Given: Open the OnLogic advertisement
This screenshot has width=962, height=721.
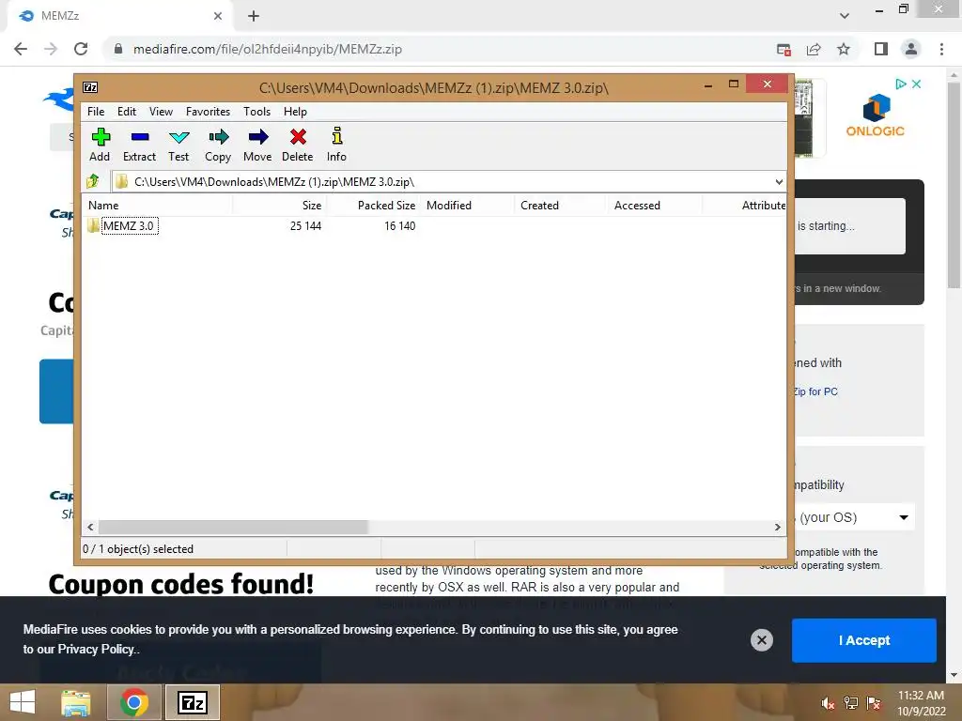Looking at the screenshot, I should coord(875,116).
